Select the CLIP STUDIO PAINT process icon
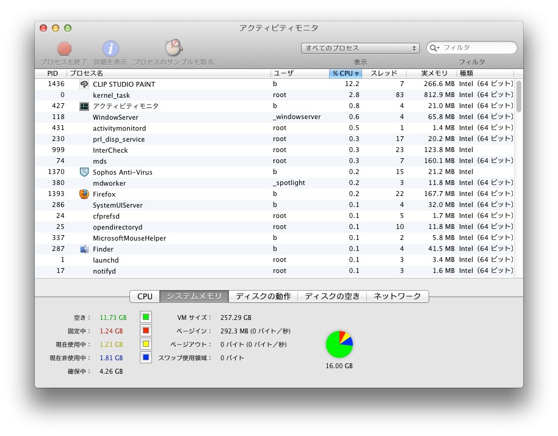The image size is (558, 436). (84, 84)
